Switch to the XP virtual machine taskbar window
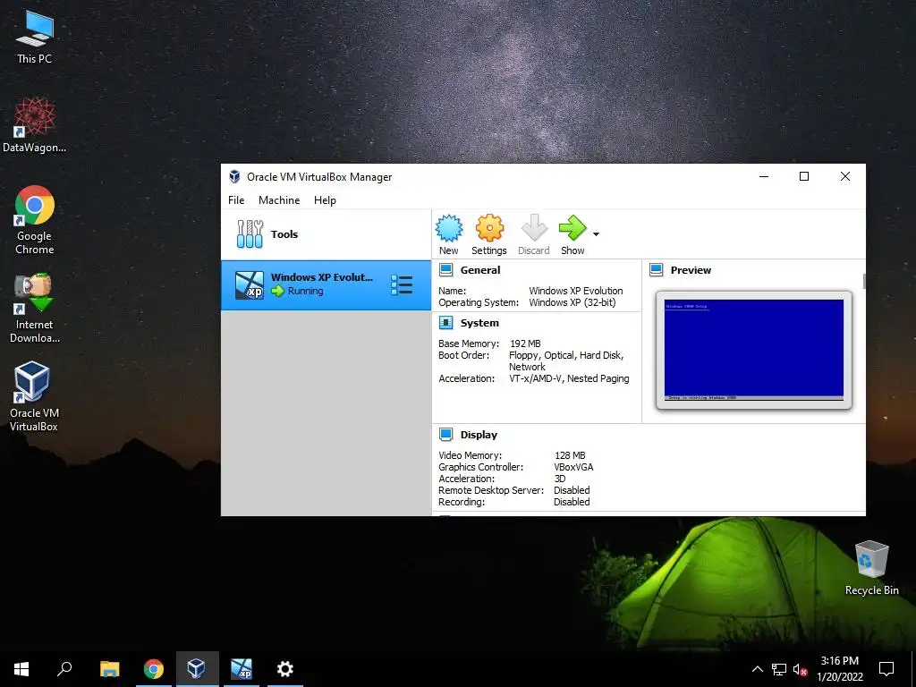This screenshot has width=916, height=687. pyautogui.click(x=242, y=669)
